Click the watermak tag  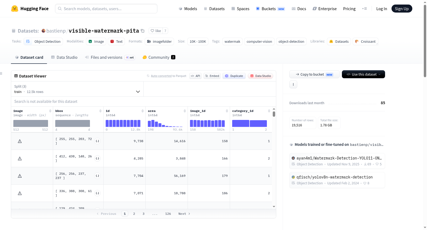point(232,41)
